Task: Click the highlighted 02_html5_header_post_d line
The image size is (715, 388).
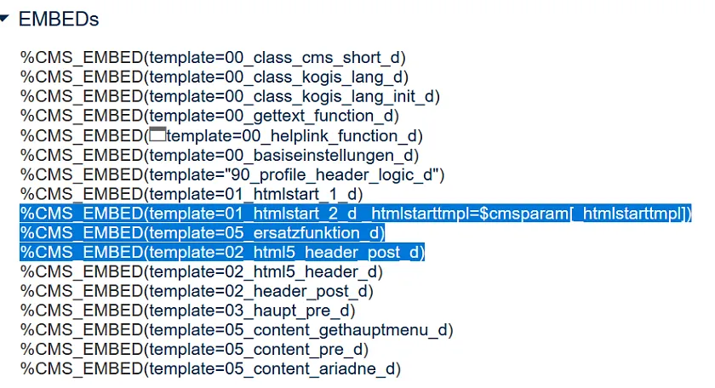Action: [222, 252]
